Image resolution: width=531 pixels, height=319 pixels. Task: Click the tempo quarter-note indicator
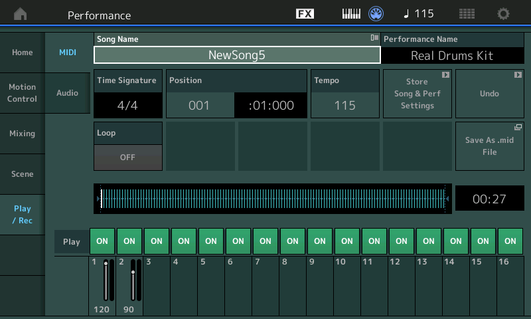pyautogui.click(x=419, y=14)
